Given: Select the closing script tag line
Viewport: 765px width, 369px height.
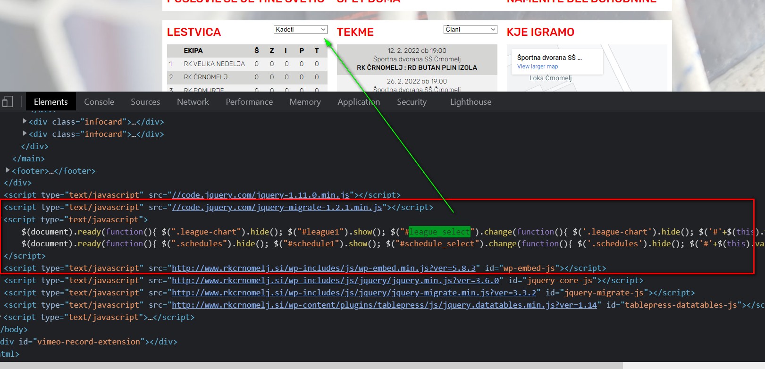Looking at the screenshot, I should [25, 256].
